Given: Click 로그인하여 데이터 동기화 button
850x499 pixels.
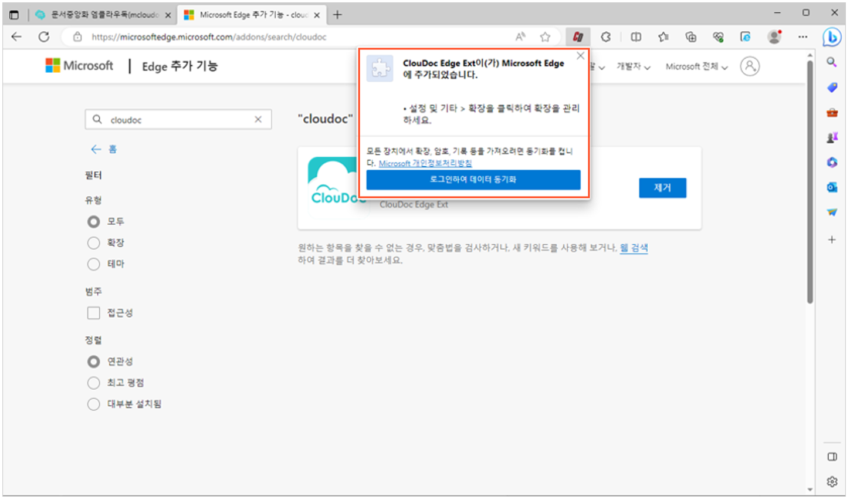Looking at the screenshot, I should click(x=473, y=180).
